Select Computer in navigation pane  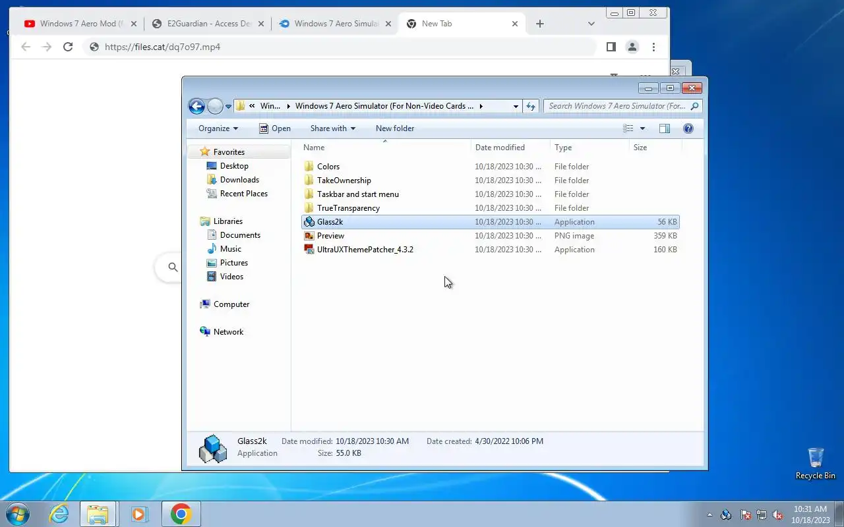coord(231,304)
